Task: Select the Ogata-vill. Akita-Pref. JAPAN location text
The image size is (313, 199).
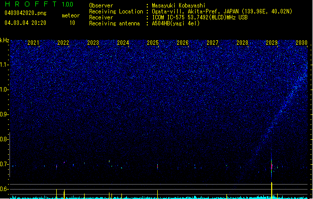Action: [222, 11]
